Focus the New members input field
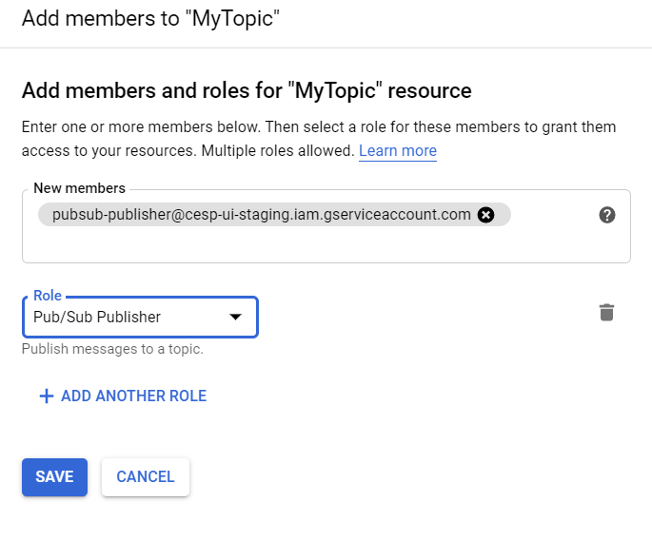The image size is (652, 541). coord(326,226)
